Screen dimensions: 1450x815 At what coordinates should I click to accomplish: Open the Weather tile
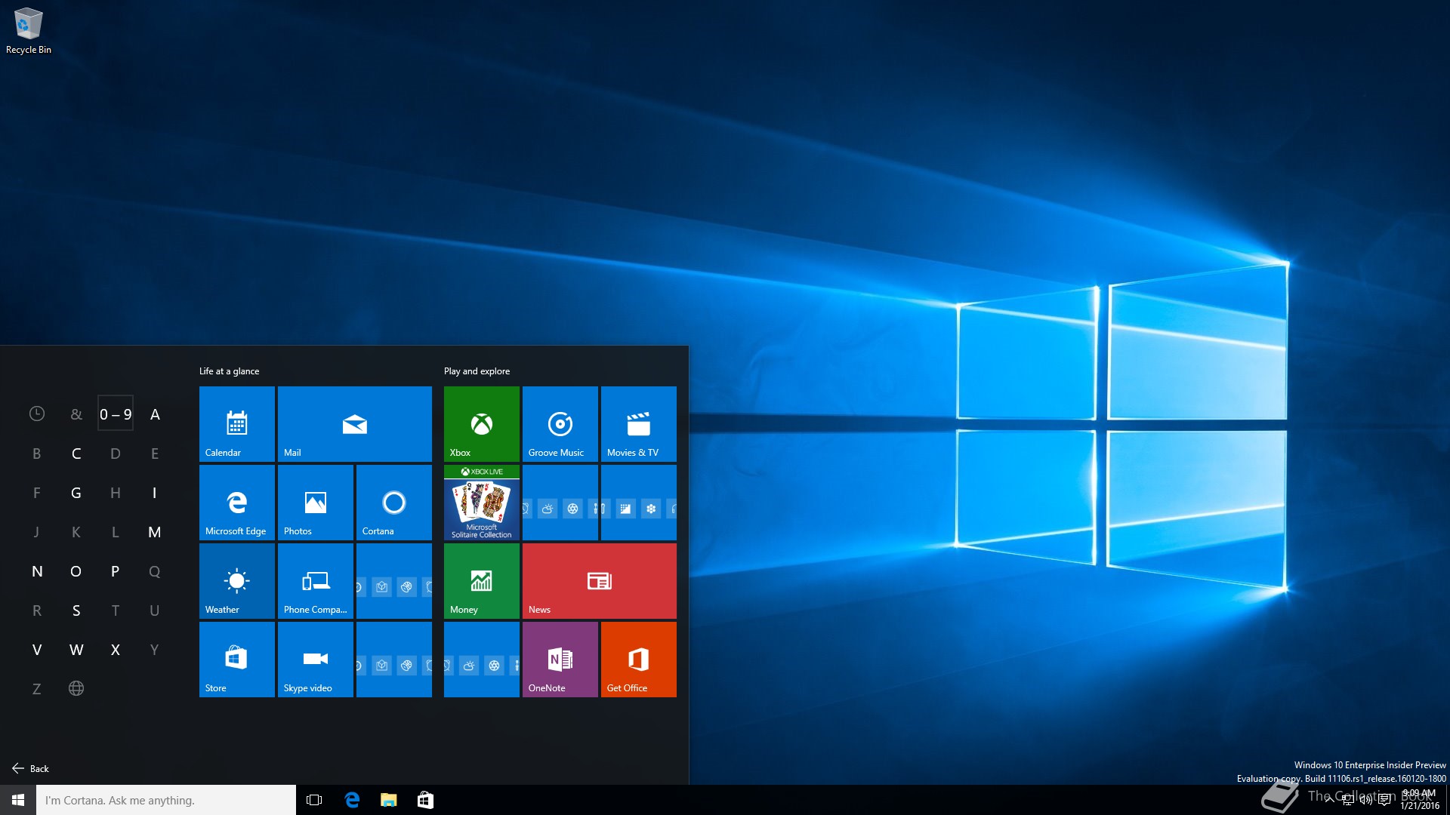tap(236, 580)
